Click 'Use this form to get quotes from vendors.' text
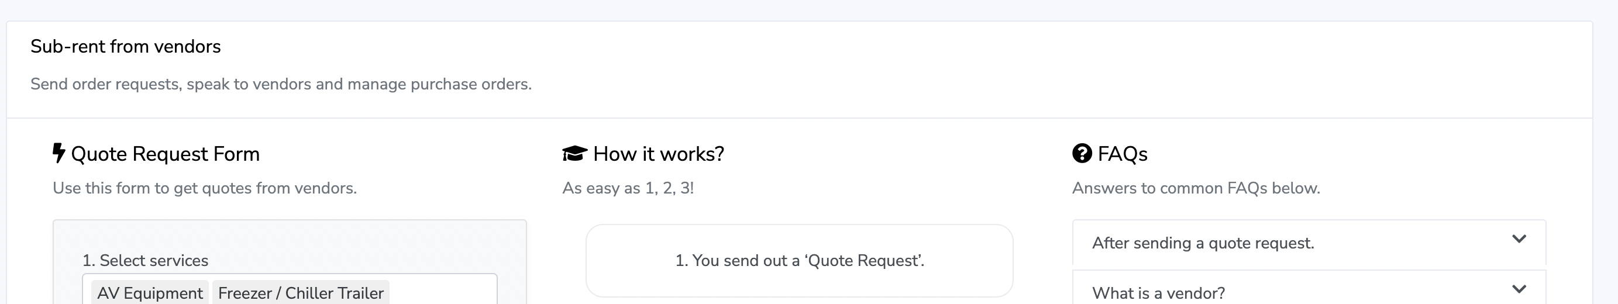 click(x=205, y=188)
